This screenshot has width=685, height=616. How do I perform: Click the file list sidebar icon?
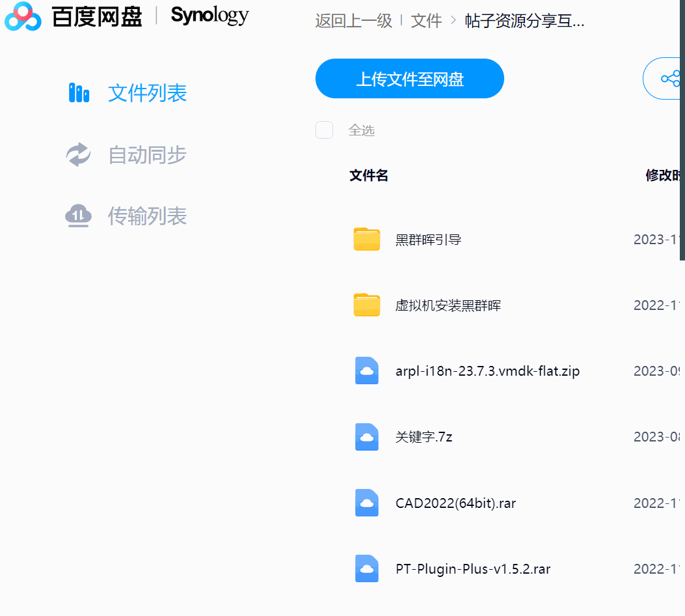(79, 93)
